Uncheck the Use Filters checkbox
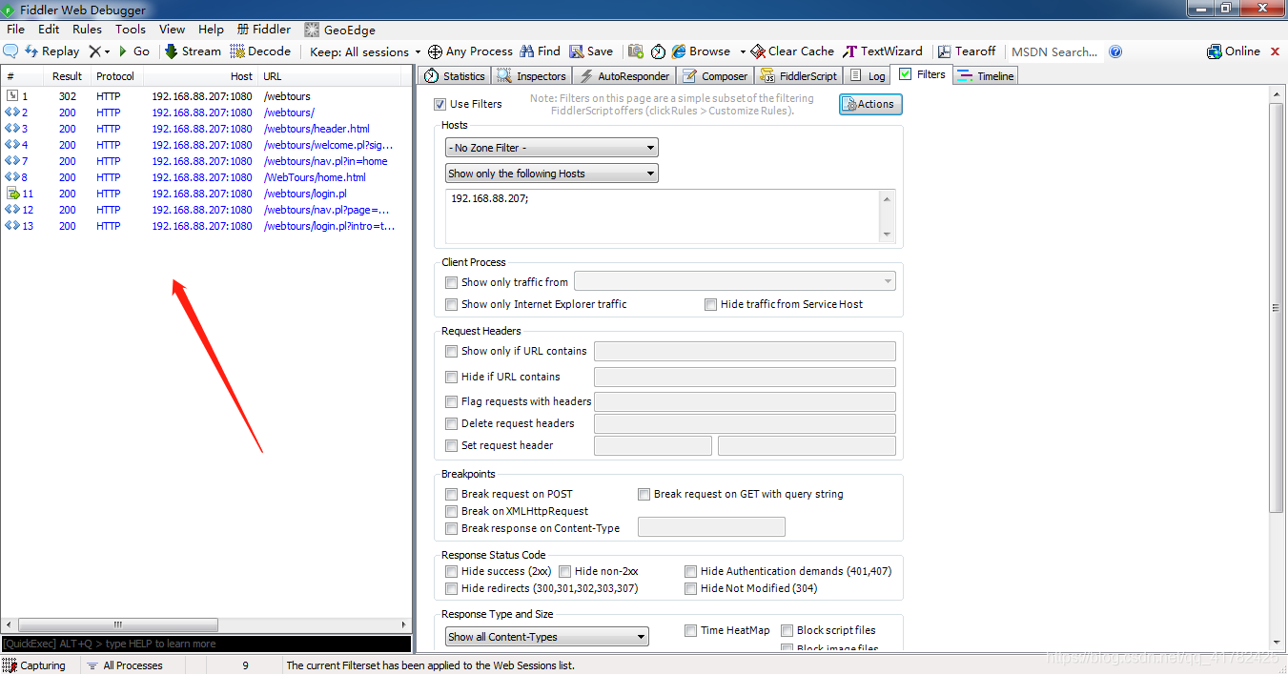 point(440,104)
